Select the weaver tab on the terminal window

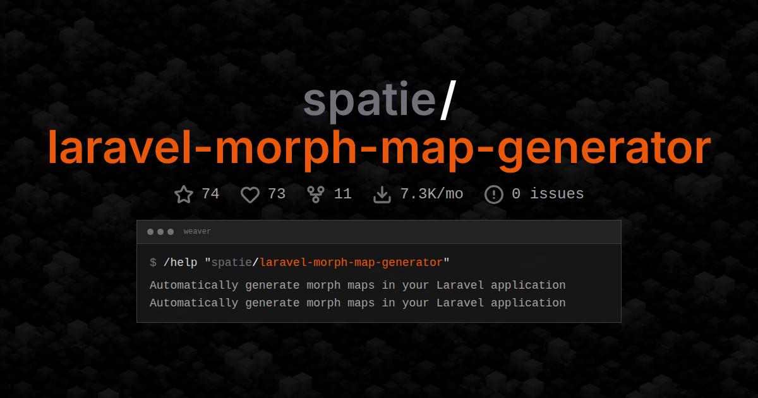click(x=196, y=231)
